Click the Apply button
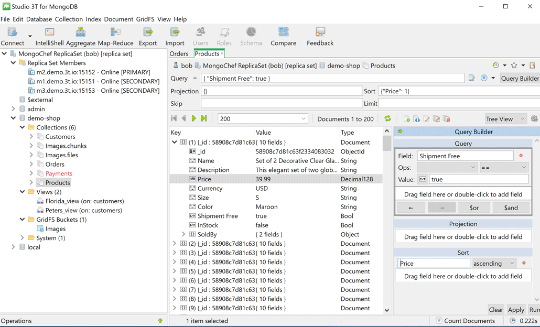 click(516, 310)
